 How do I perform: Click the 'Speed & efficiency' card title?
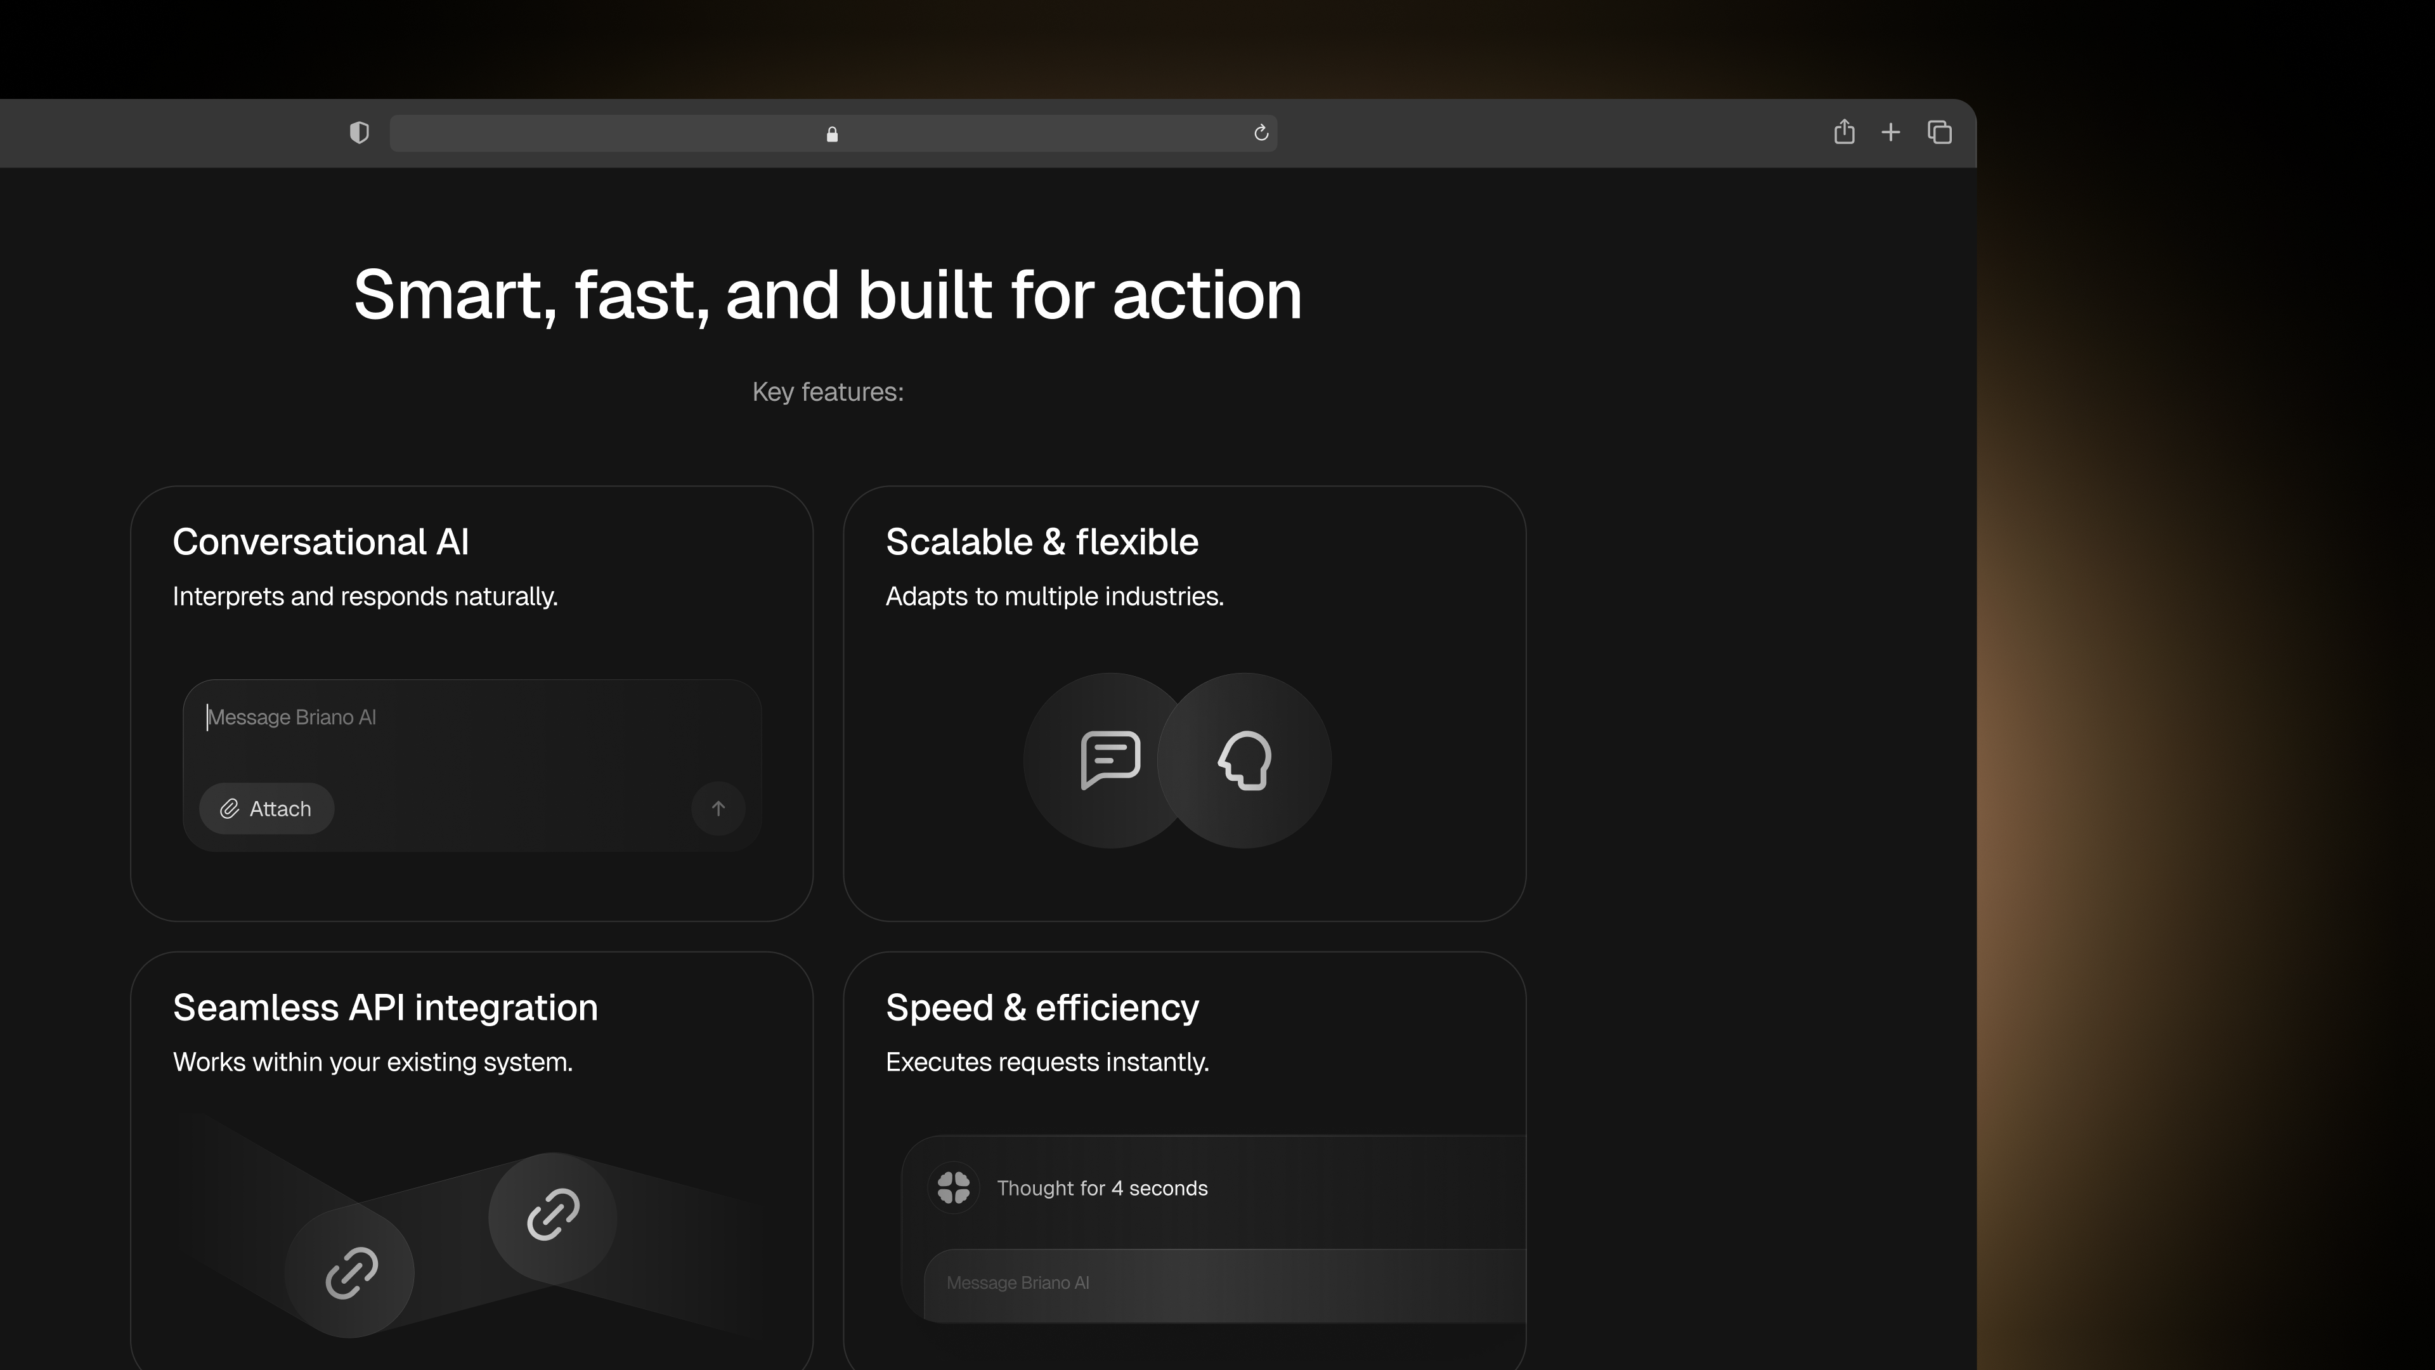pos(1042,1008)
